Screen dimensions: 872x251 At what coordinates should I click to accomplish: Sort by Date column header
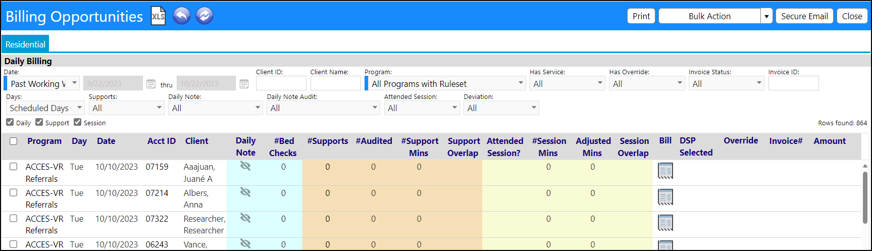[106, 141]
